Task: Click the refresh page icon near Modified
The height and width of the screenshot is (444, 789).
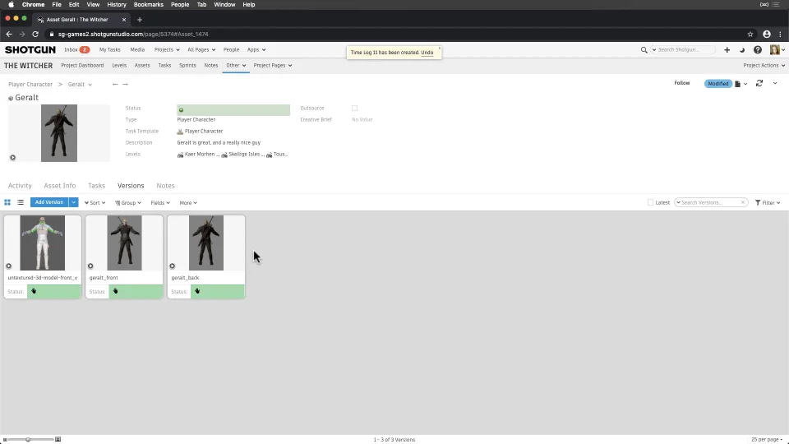Action: click(x=759, y=84)
